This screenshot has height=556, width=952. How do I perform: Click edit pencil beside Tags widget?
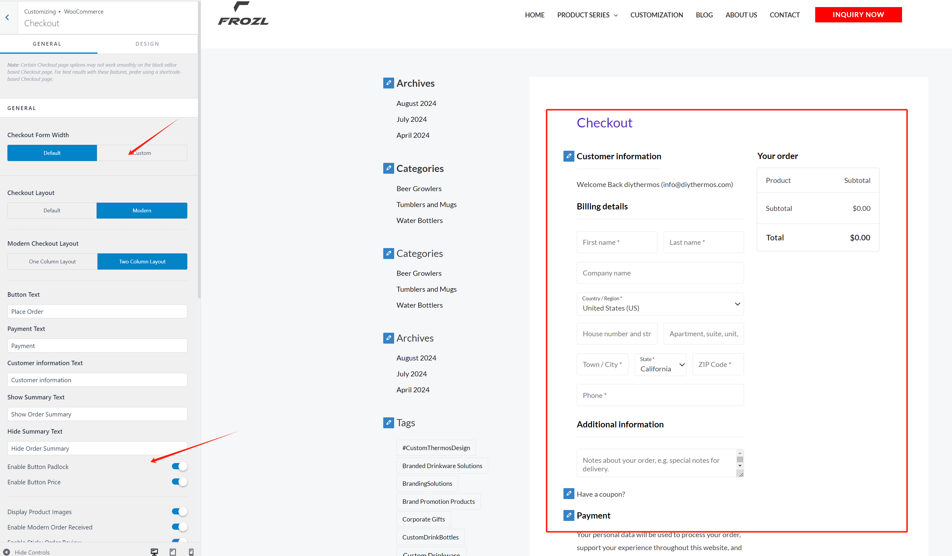tap(388, 422)
